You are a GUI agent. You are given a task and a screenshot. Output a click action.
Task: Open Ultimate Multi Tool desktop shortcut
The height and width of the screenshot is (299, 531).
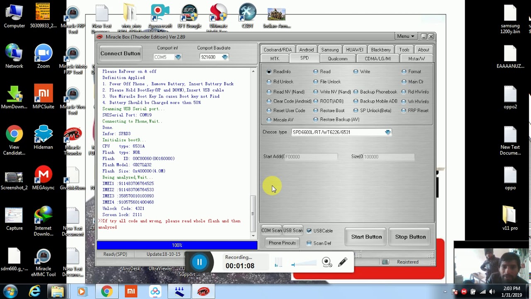tap(218, 18)
